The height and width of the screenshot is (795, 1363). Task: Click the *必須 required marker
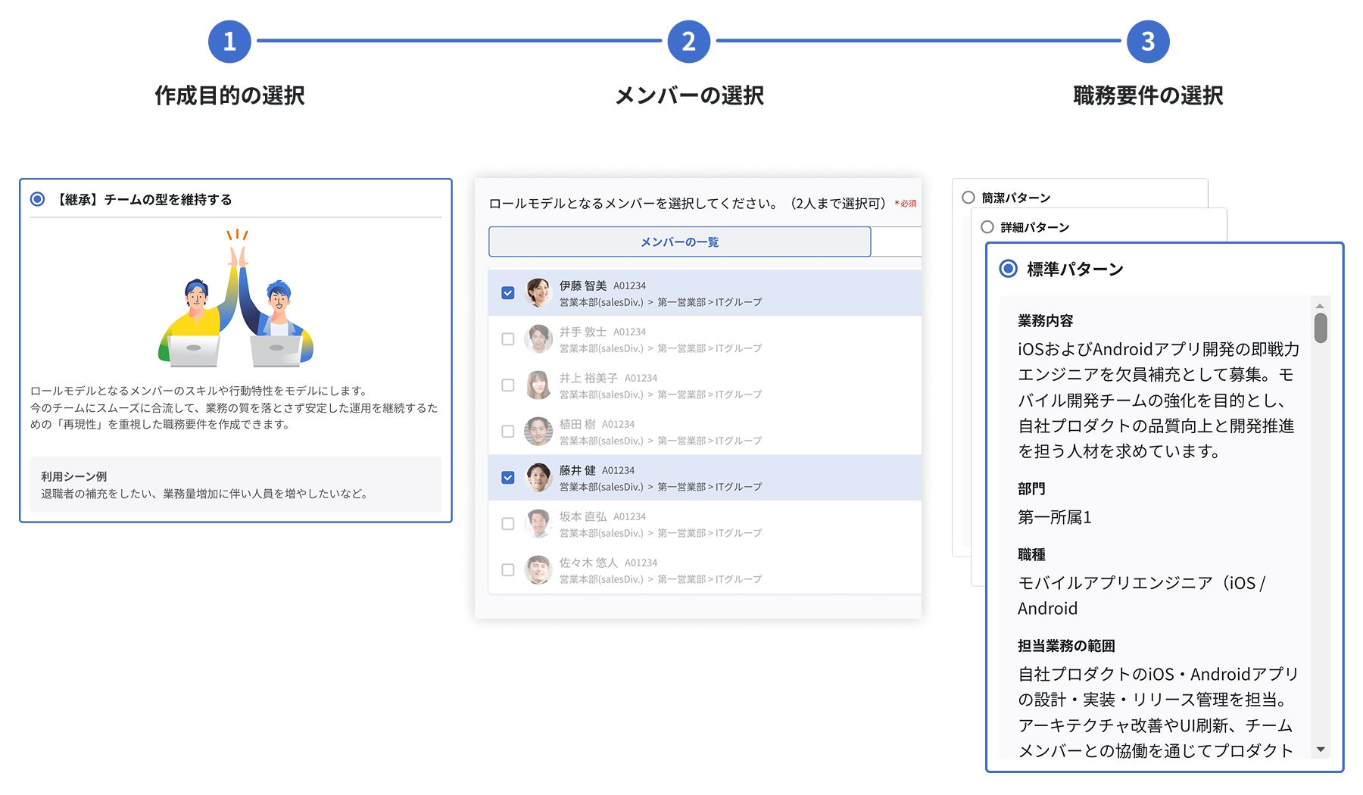(x=906, y=204)
